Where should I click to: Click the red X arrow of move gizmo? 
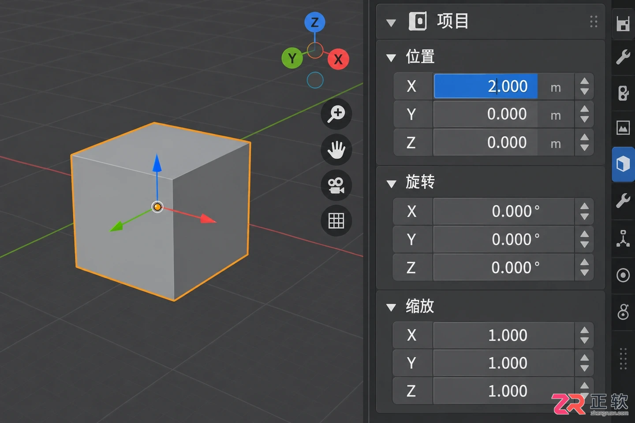(x=208, y=219)
